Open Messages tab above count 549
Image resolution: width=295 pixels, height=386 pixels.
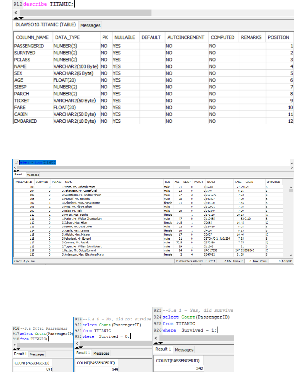click(x=101, y=353)
